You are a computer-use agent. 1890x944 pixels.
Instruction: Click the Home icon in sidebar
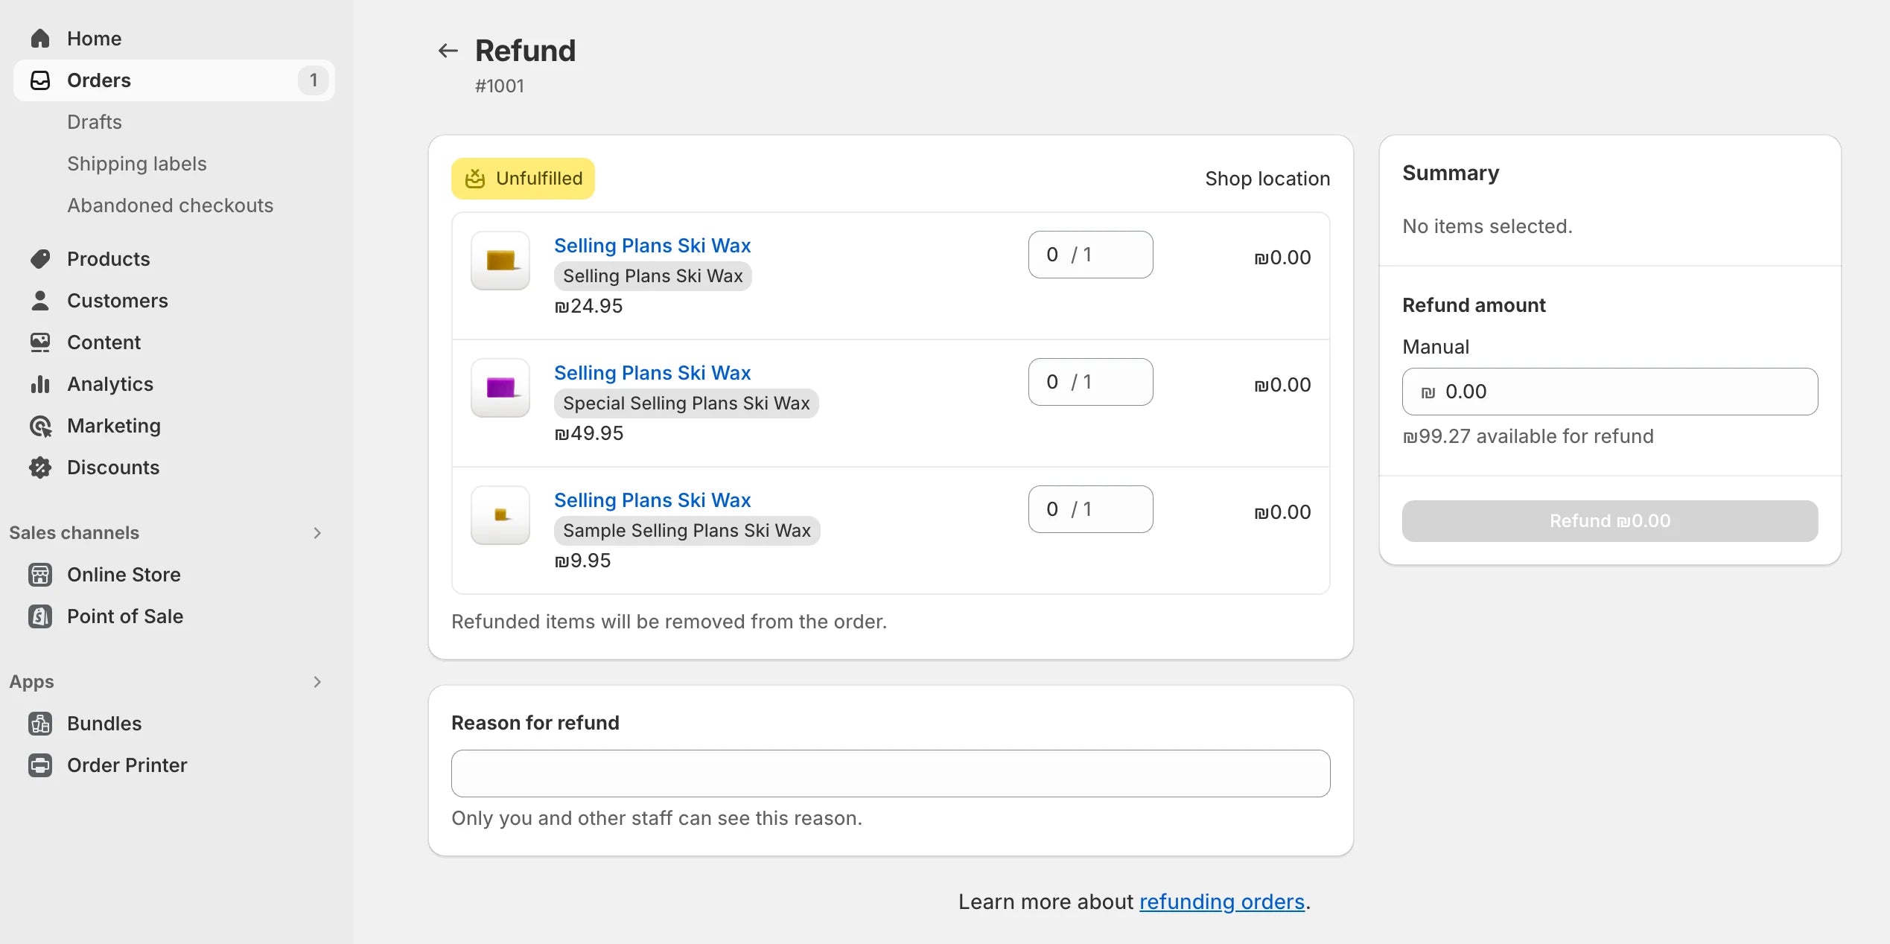(39, 37)
